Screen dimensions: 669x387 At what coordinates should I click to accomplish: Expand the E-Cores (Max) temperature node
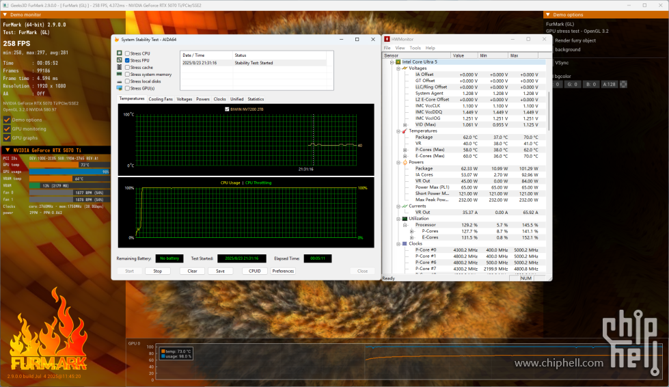tap(405, 156)
